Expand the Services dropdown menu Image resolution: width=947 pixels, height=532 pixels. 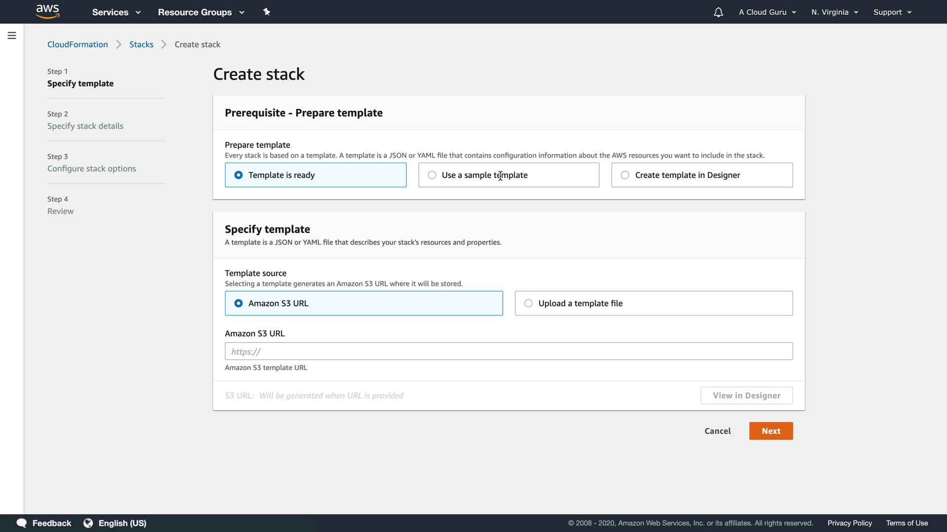pos(116,12)
